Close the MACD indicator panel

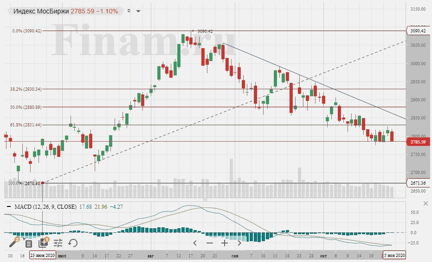tap(426, 204)
